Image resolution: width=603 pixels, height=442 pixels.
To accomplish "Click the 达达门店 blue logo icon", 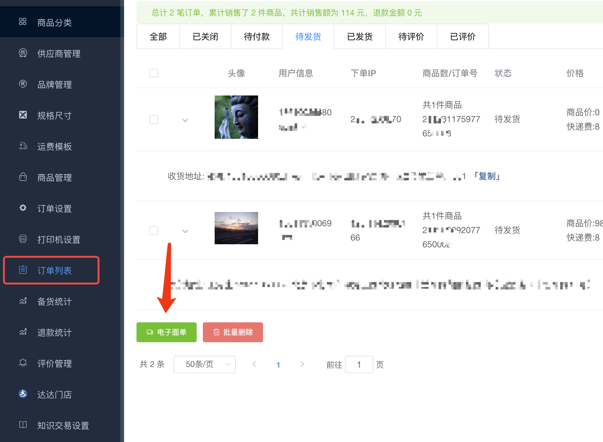I will pyautogui.click(x=23, y=394).
